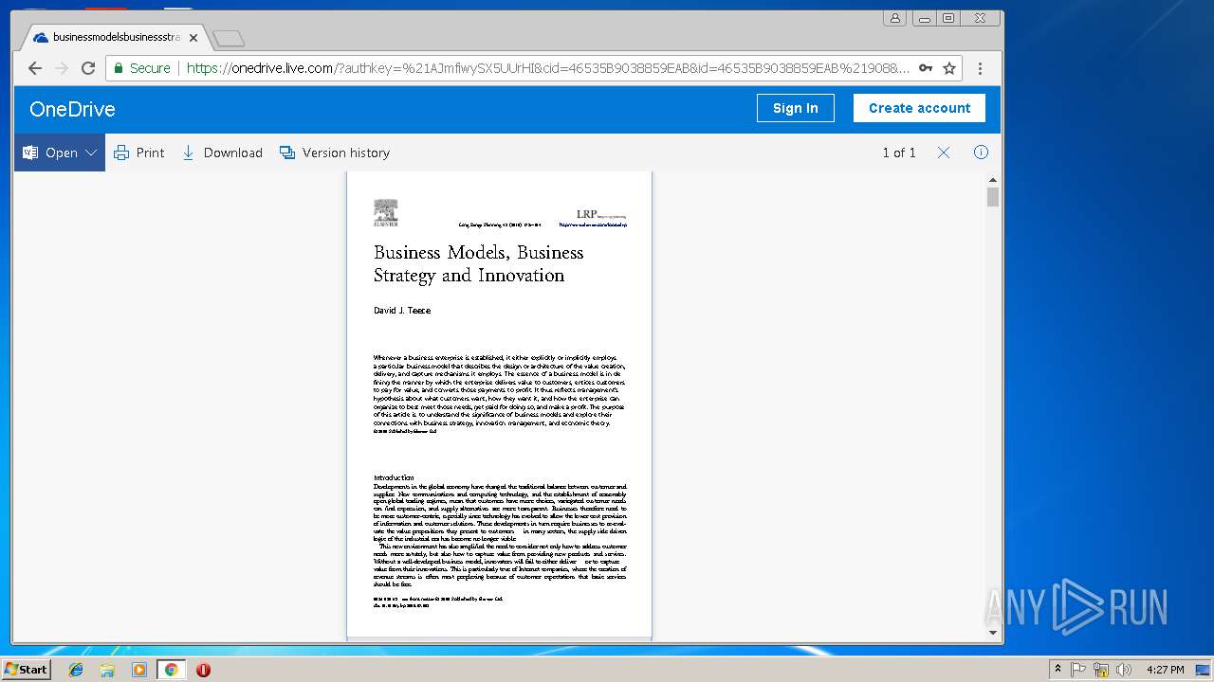1214x682 pixels.
Task: Click scrollbar up arrow
Action: tap(993, 179)
